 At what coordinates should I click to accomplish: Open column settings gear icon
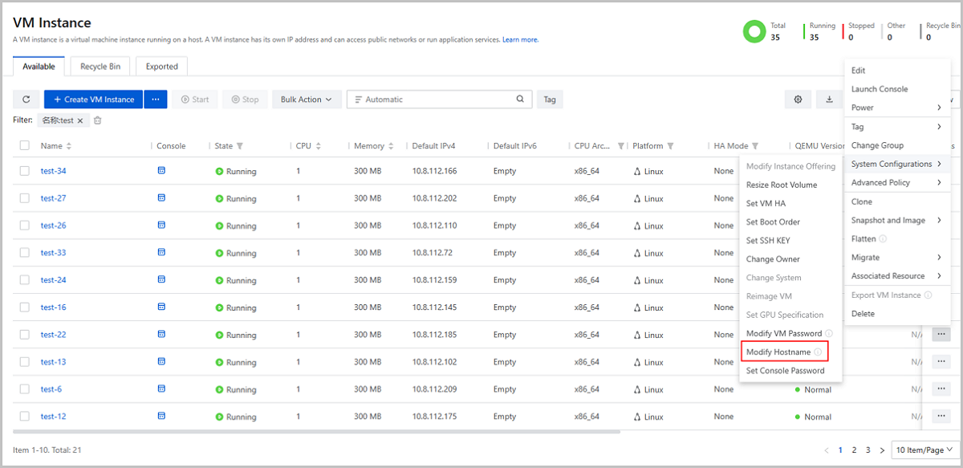click(798, 100)
